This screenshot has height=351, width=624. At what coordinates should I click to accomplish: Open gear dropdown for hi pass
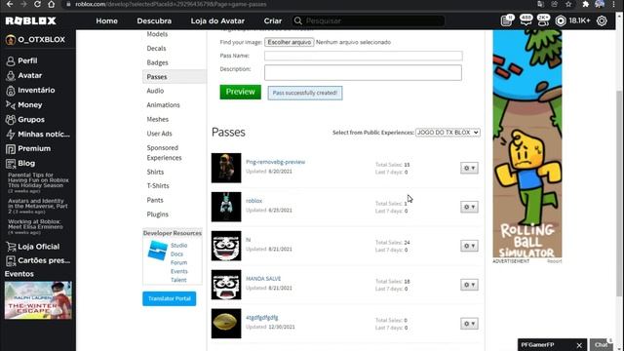(469, 246)
